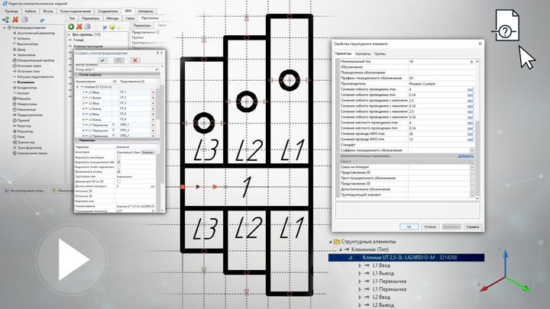The width and height of the screenshot is (550, 309).
Task: Switch to the Аппараты tab
Action: click(x=146, y=11)
